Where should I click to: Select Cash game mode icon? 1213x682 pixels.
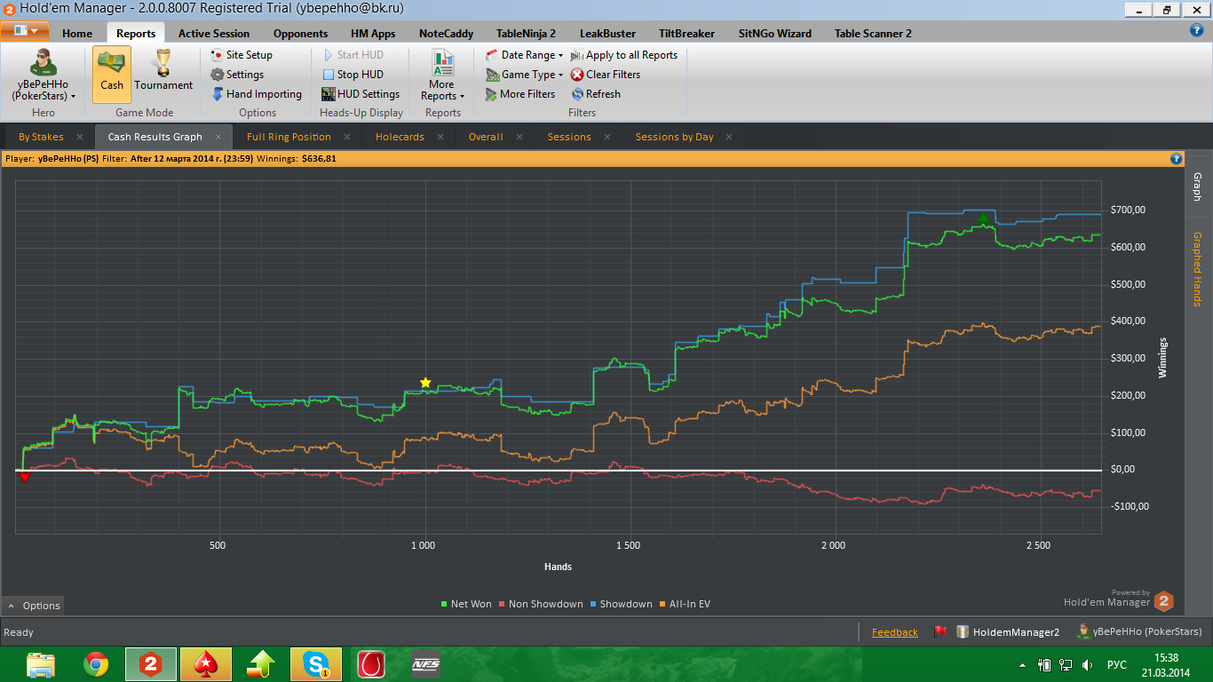point(112,64)
